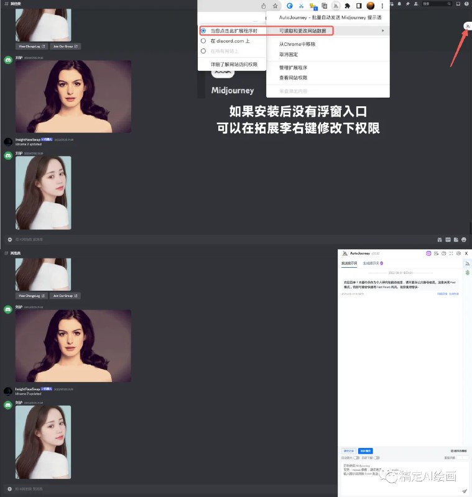The width and height of the screenshot is (472, 497).
Task: Click the 问题反馈 link under the welcome message
Action: (442, 294)
